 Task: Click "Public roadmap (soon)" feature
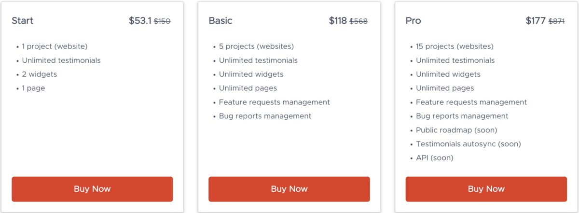[x=456, y=130]
